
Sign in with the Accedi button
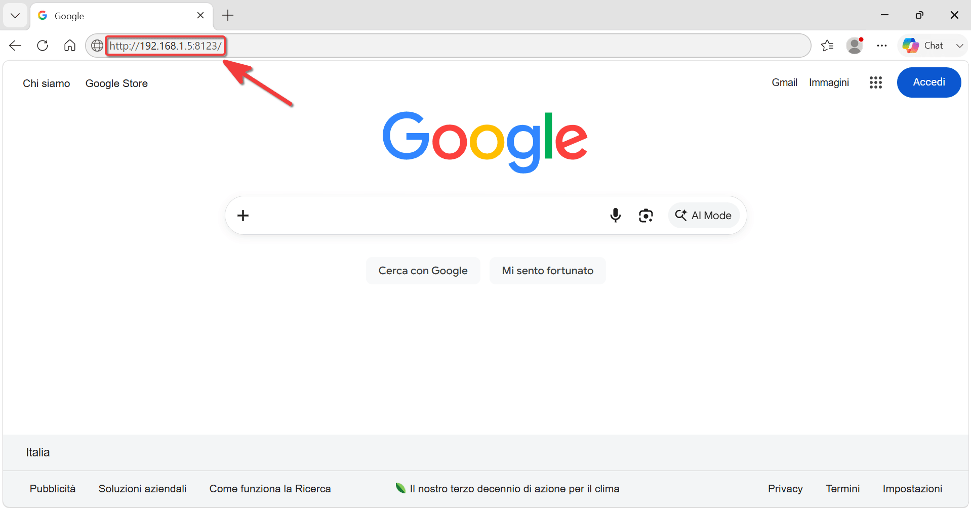coord(929,82)
